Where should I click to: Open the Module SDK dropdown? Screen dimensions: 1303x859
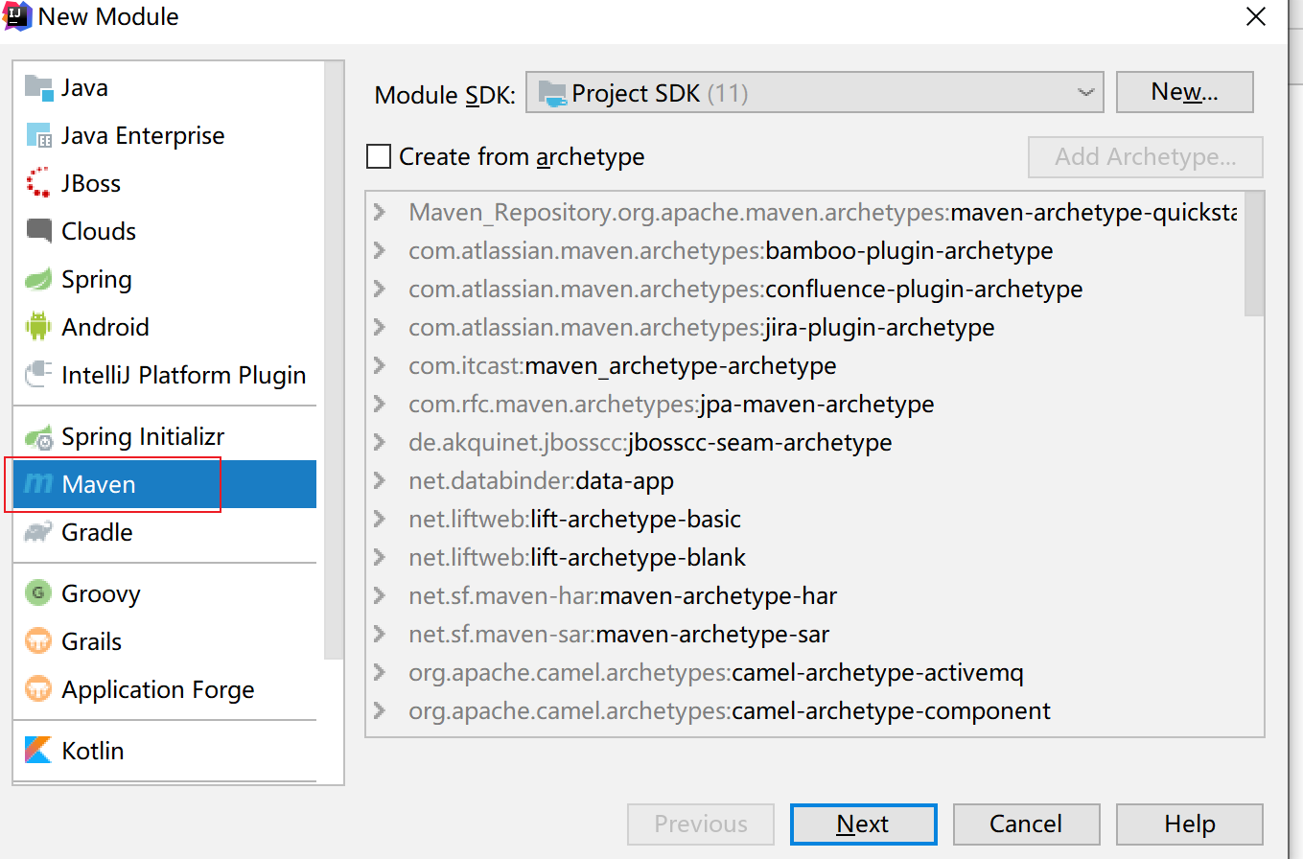pyautogui.click(x=814, y=93)
